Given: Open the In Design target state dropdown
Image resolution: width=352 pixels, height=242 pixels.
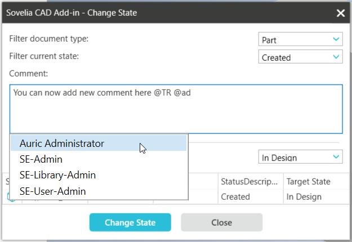Looking at the screenshot, I should click(300, 157).
